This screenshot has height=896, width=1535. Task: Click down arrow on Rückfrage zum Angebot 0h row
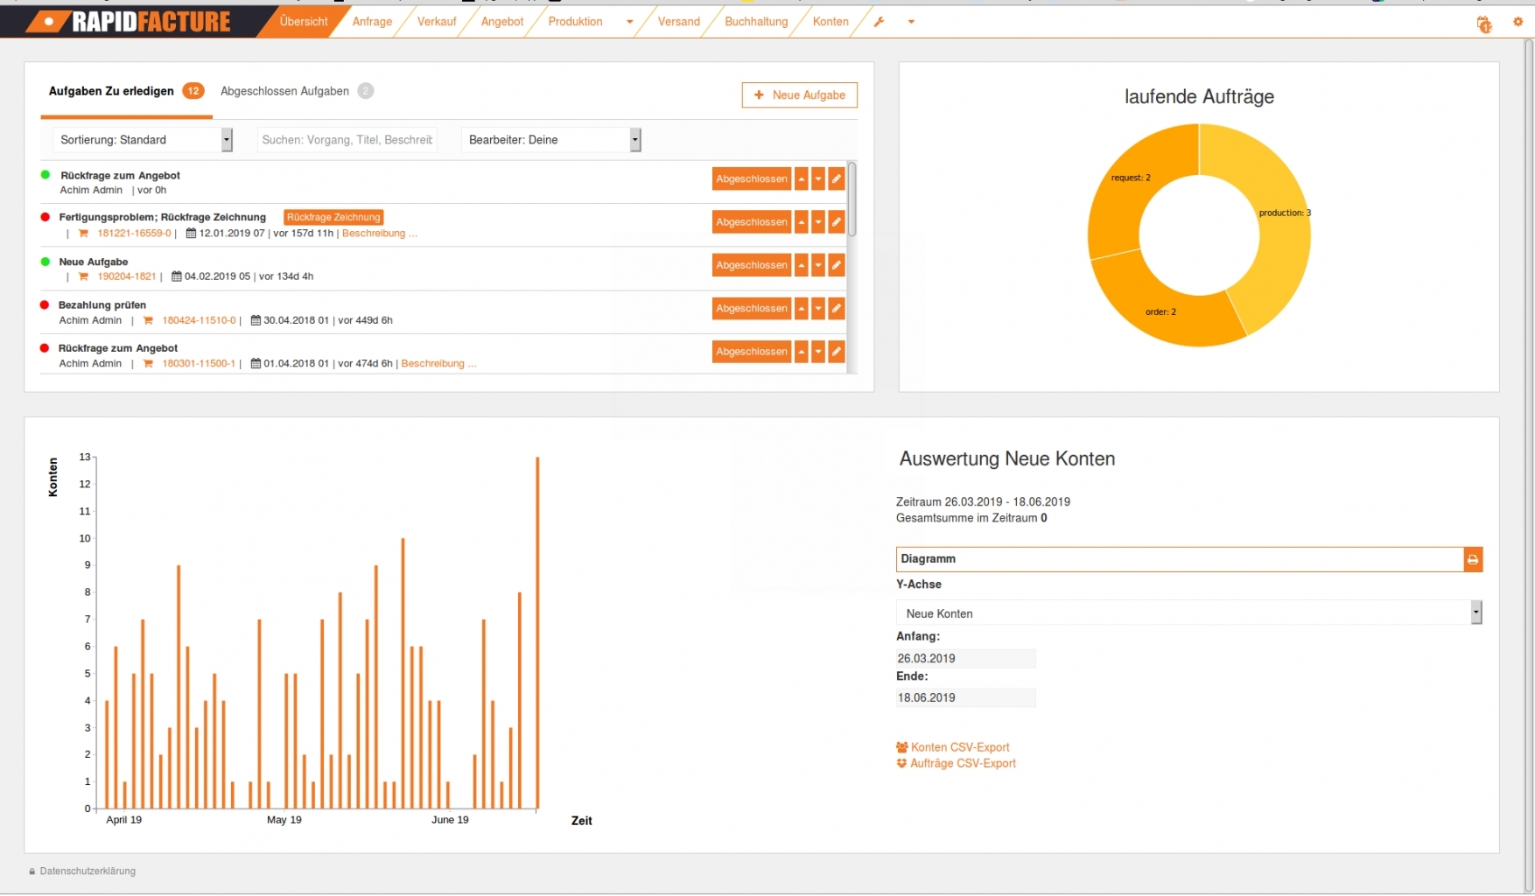tap(818, 179)
